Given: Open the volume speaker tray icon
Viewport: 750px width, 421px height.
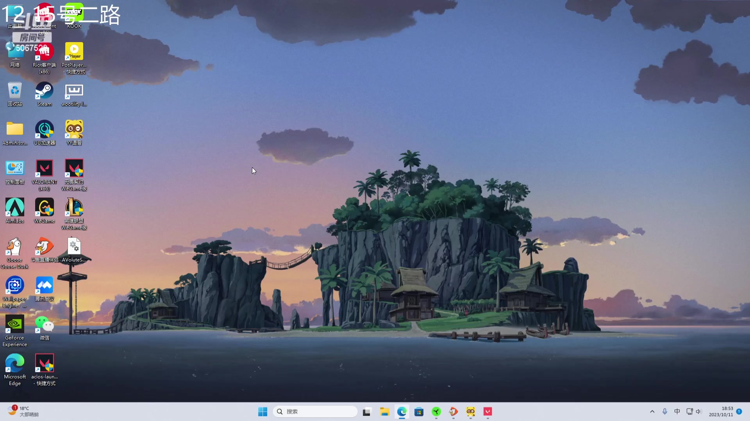Looking at the screenshot, I should [x=699, y=412].
